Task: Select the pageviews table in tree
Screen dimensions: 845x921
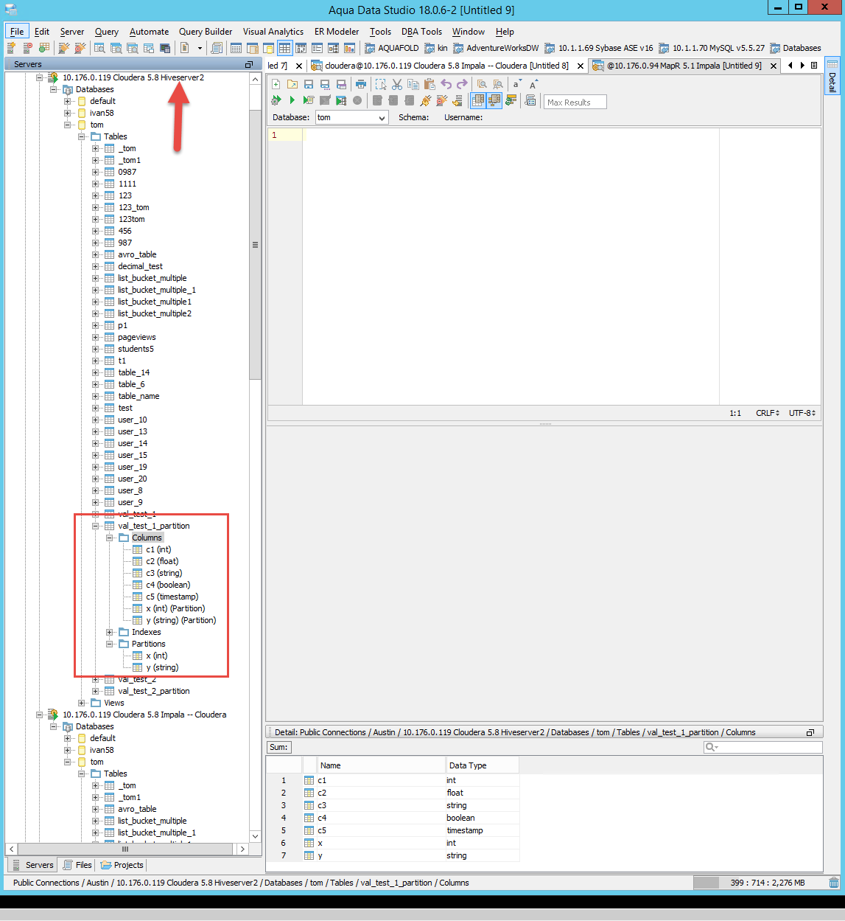Action: [137, 337]
